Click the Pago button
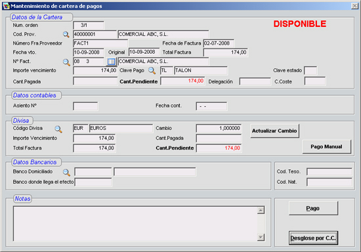 point(313,208)
